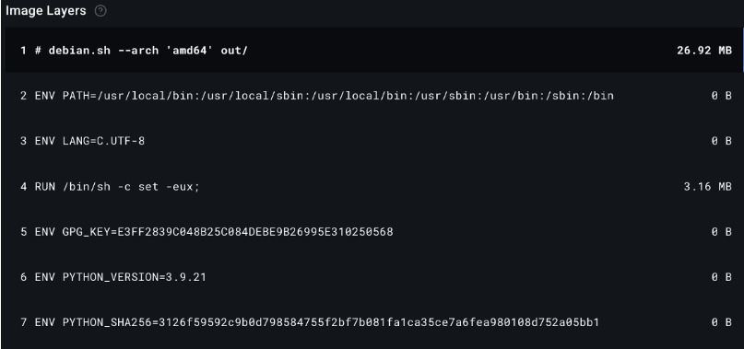Choose the ENV GPG_KEY layer entry
This screenshot has width=744, height=349.
[x=374, y=232]
